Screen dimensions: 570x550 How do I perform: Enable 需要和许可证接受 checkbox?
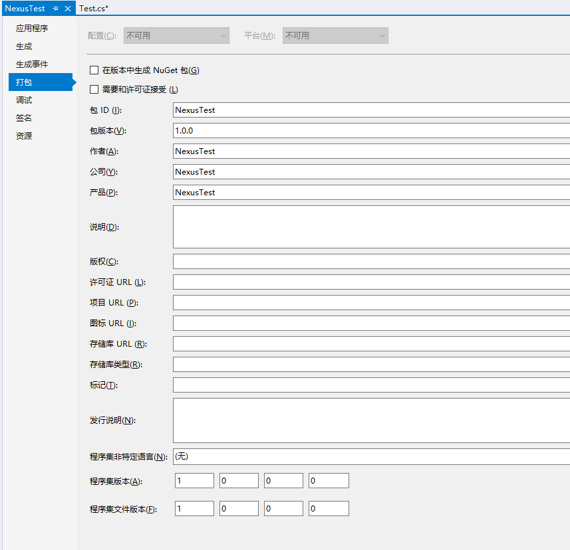tap(94, 89)
